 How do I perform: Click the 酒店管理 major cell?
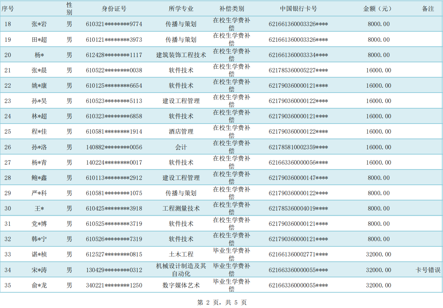point(181,131)
